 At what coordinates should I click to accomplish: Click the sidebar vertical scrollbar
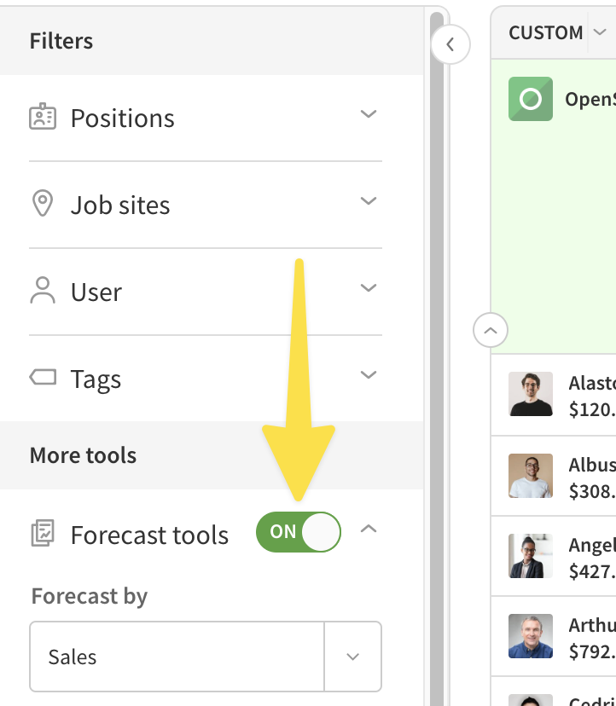437,360
